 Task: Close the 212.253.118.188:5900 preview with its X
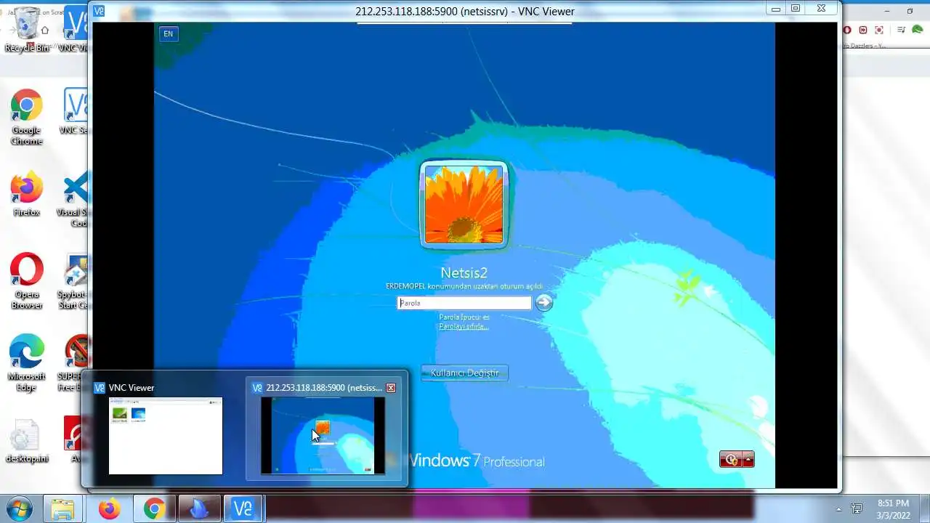click(391, 388)
